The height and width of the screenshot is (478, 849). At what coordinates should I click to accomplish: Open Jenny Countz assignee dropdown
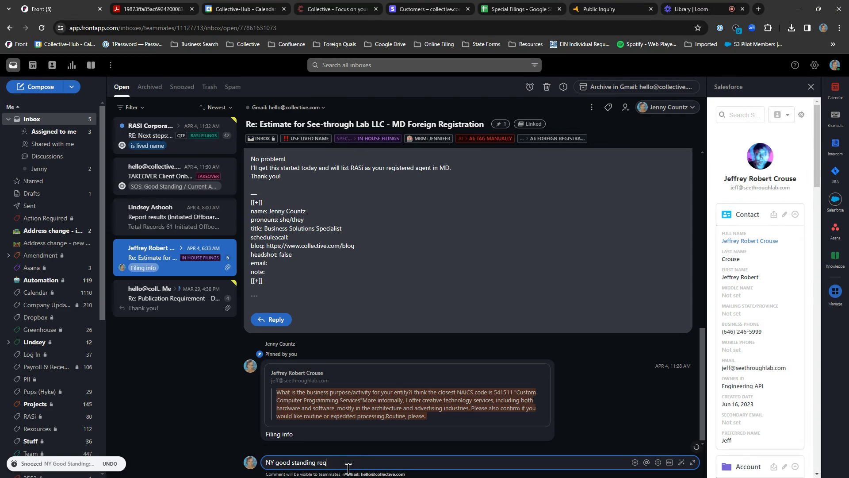(667, 108)
